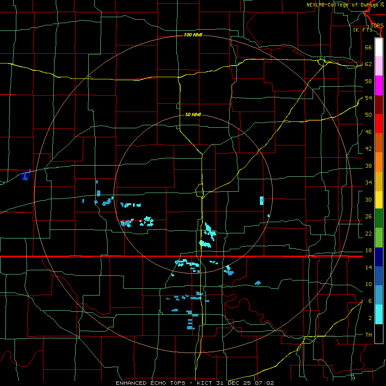The width and height of the screenshot is (386, 386).
Task: Click the 38 legend value
Action: click(x=368, y=166)
